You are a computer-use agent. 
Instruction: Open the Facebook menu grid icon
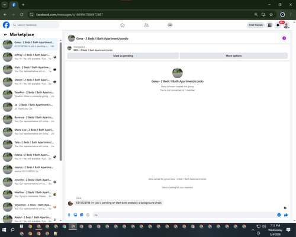(269, 25)
